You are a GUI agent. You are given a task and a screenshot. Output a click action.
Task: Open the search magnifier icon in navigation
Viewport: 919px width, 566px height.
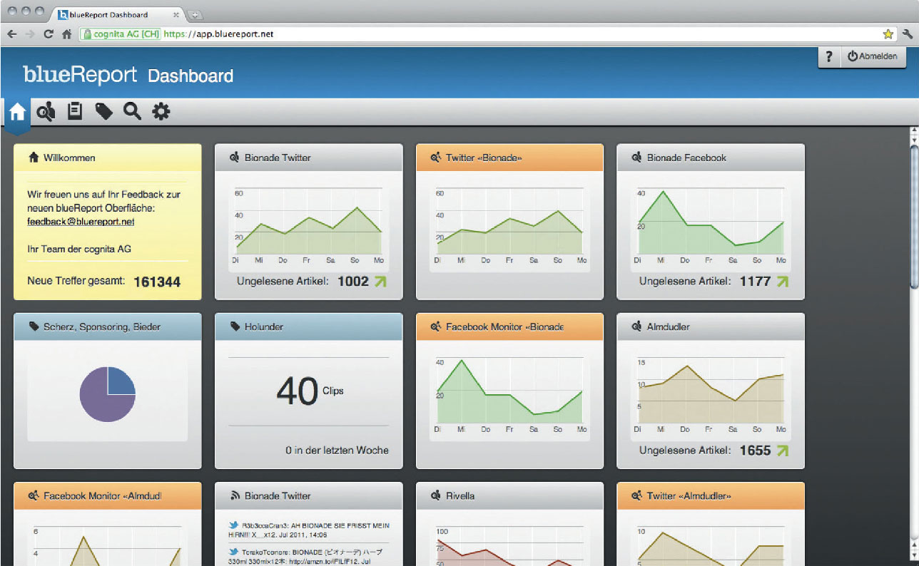pos(132,111)
